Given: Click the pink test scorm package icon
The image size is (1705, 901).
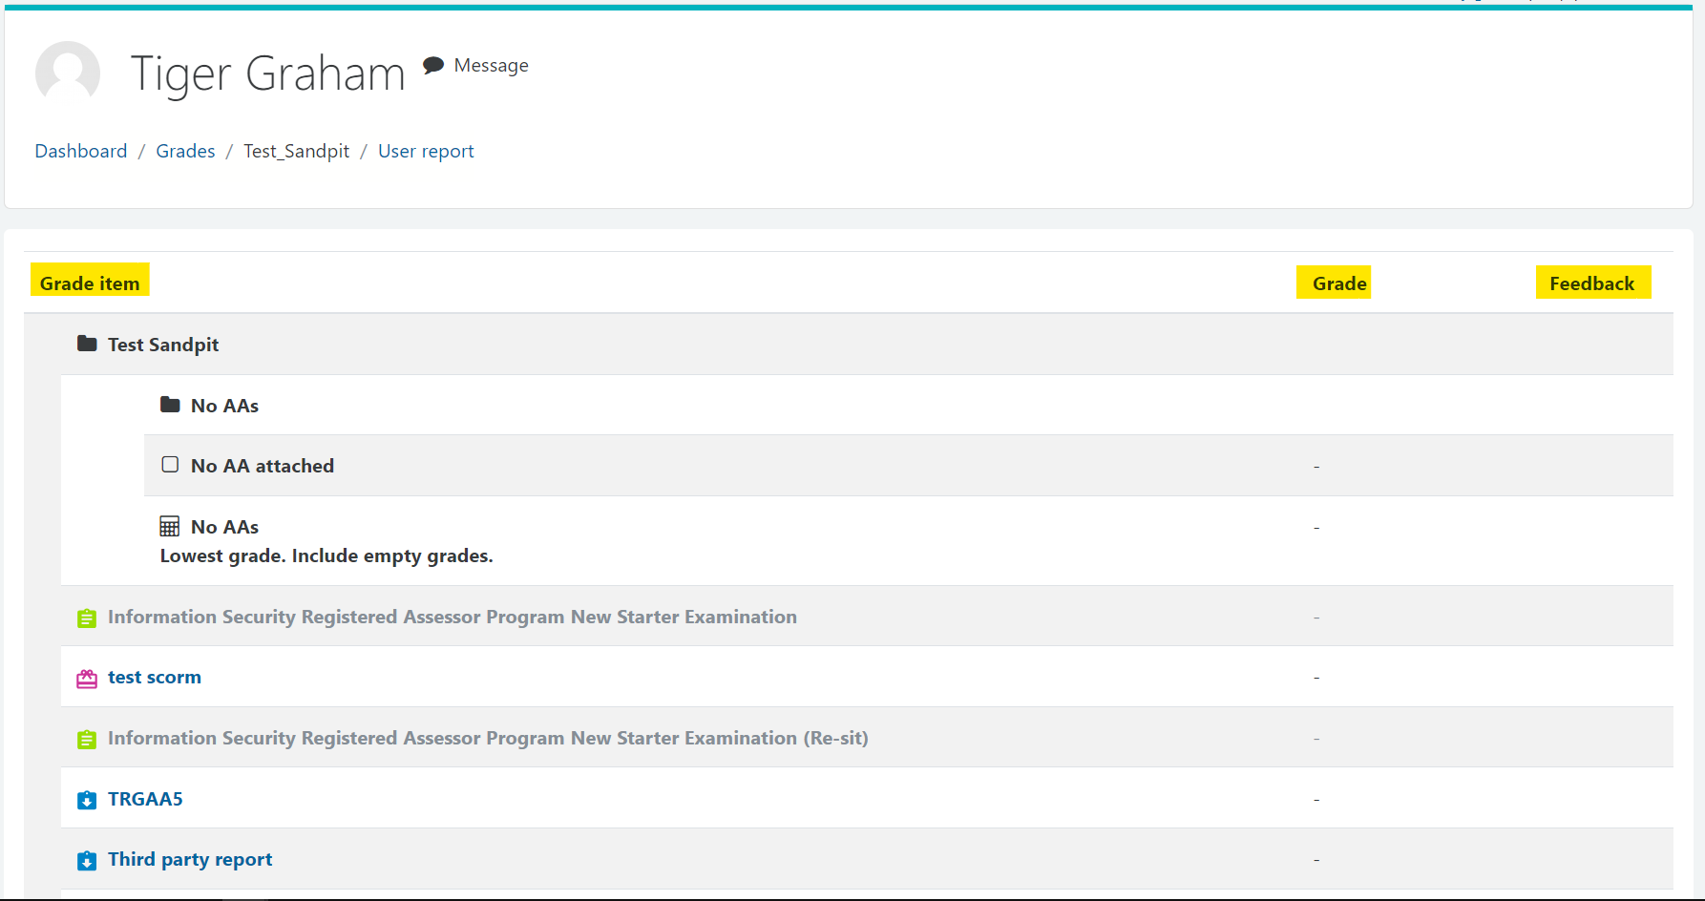Looking at the screenshot, I should click(x=87, y=679).
